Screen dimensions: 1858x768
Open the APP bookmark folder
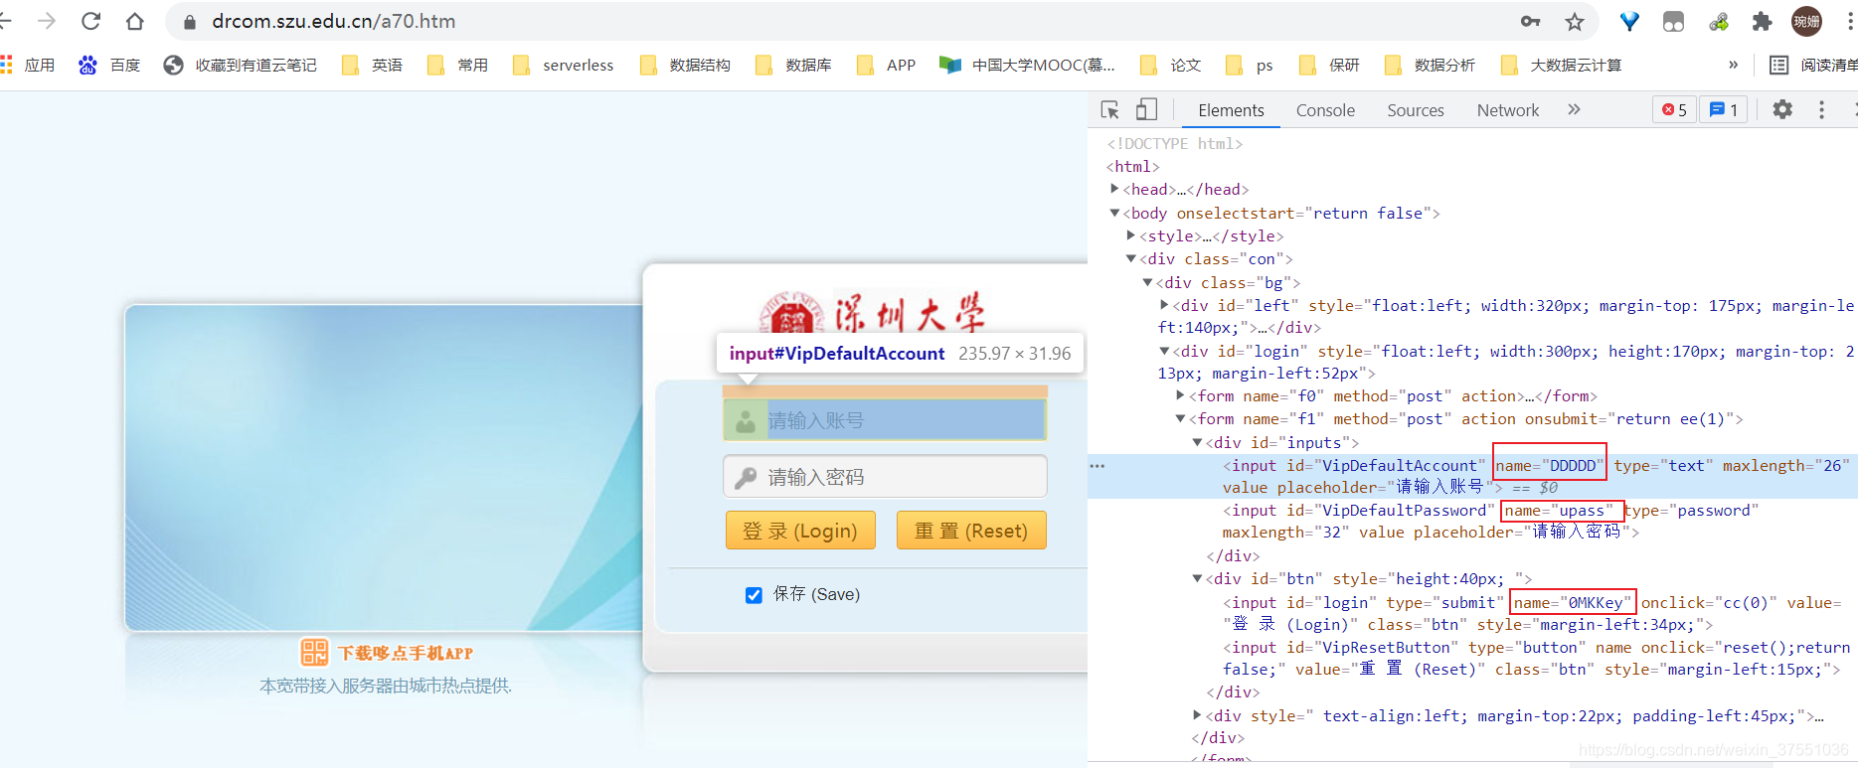click(x=886, y=65)
